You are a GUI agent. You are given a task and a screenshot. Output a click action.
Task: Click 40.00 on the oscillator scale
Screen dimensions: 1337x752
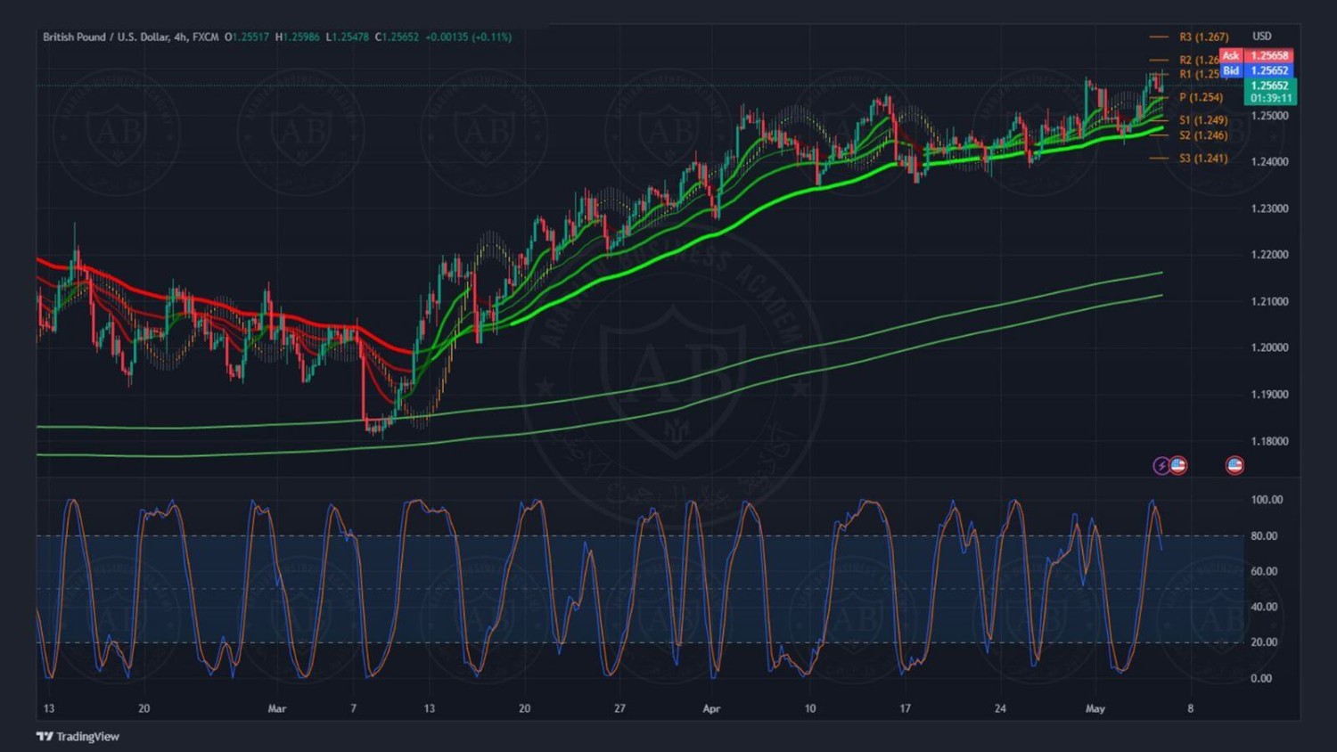tap(1264, 607)
